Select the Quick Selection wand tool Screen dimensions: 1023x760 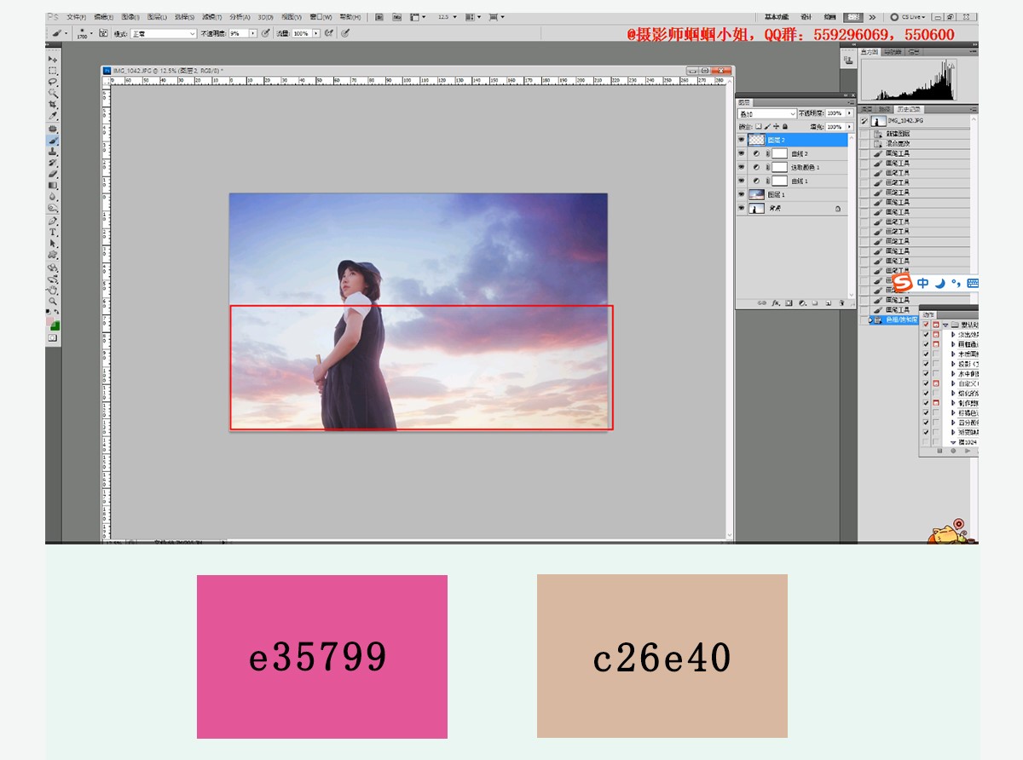[x=53, y=94]
